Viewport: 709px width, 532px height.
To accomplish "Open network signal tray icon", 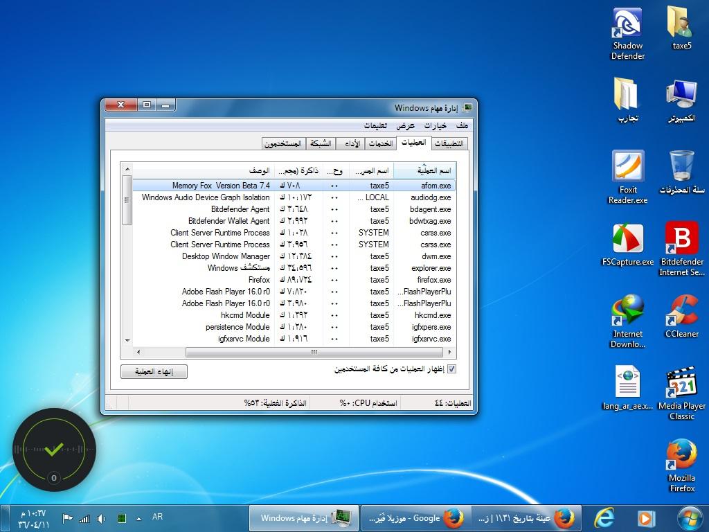I will (84, 518).
